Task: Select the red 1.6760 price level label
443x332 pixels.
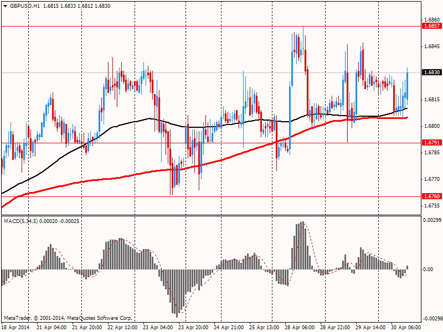Action: point(431,196)
